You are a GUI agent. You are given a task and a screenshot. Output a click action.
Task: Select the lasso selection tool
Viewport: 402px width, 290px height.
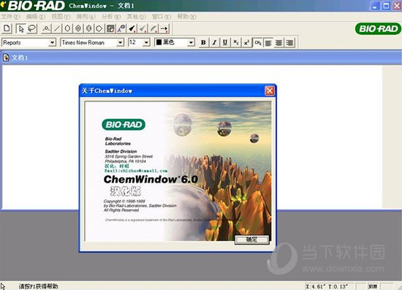(x=31, y=28)
